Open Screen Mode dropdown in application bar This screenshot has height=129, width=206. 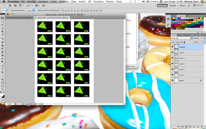(x=44, y=6)
